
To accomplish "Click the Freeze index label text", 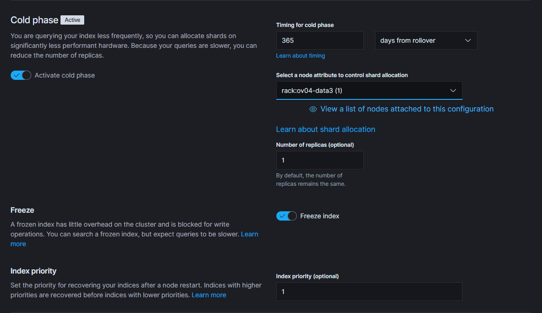I will point(320,216).
